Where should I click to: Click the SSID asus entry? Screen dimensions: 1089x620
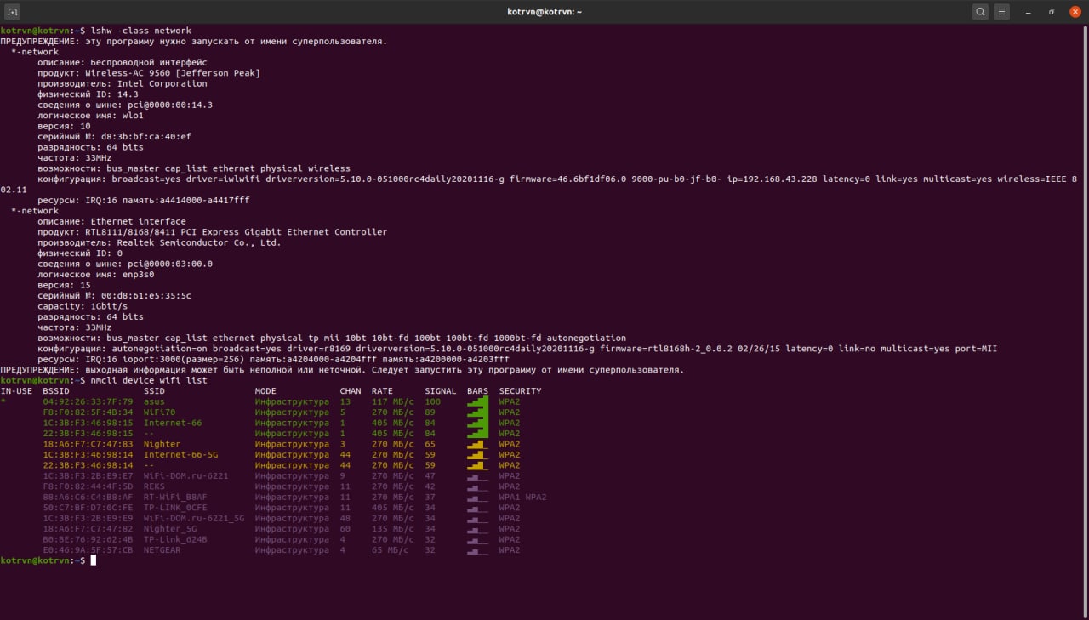(x=154, y=401)
